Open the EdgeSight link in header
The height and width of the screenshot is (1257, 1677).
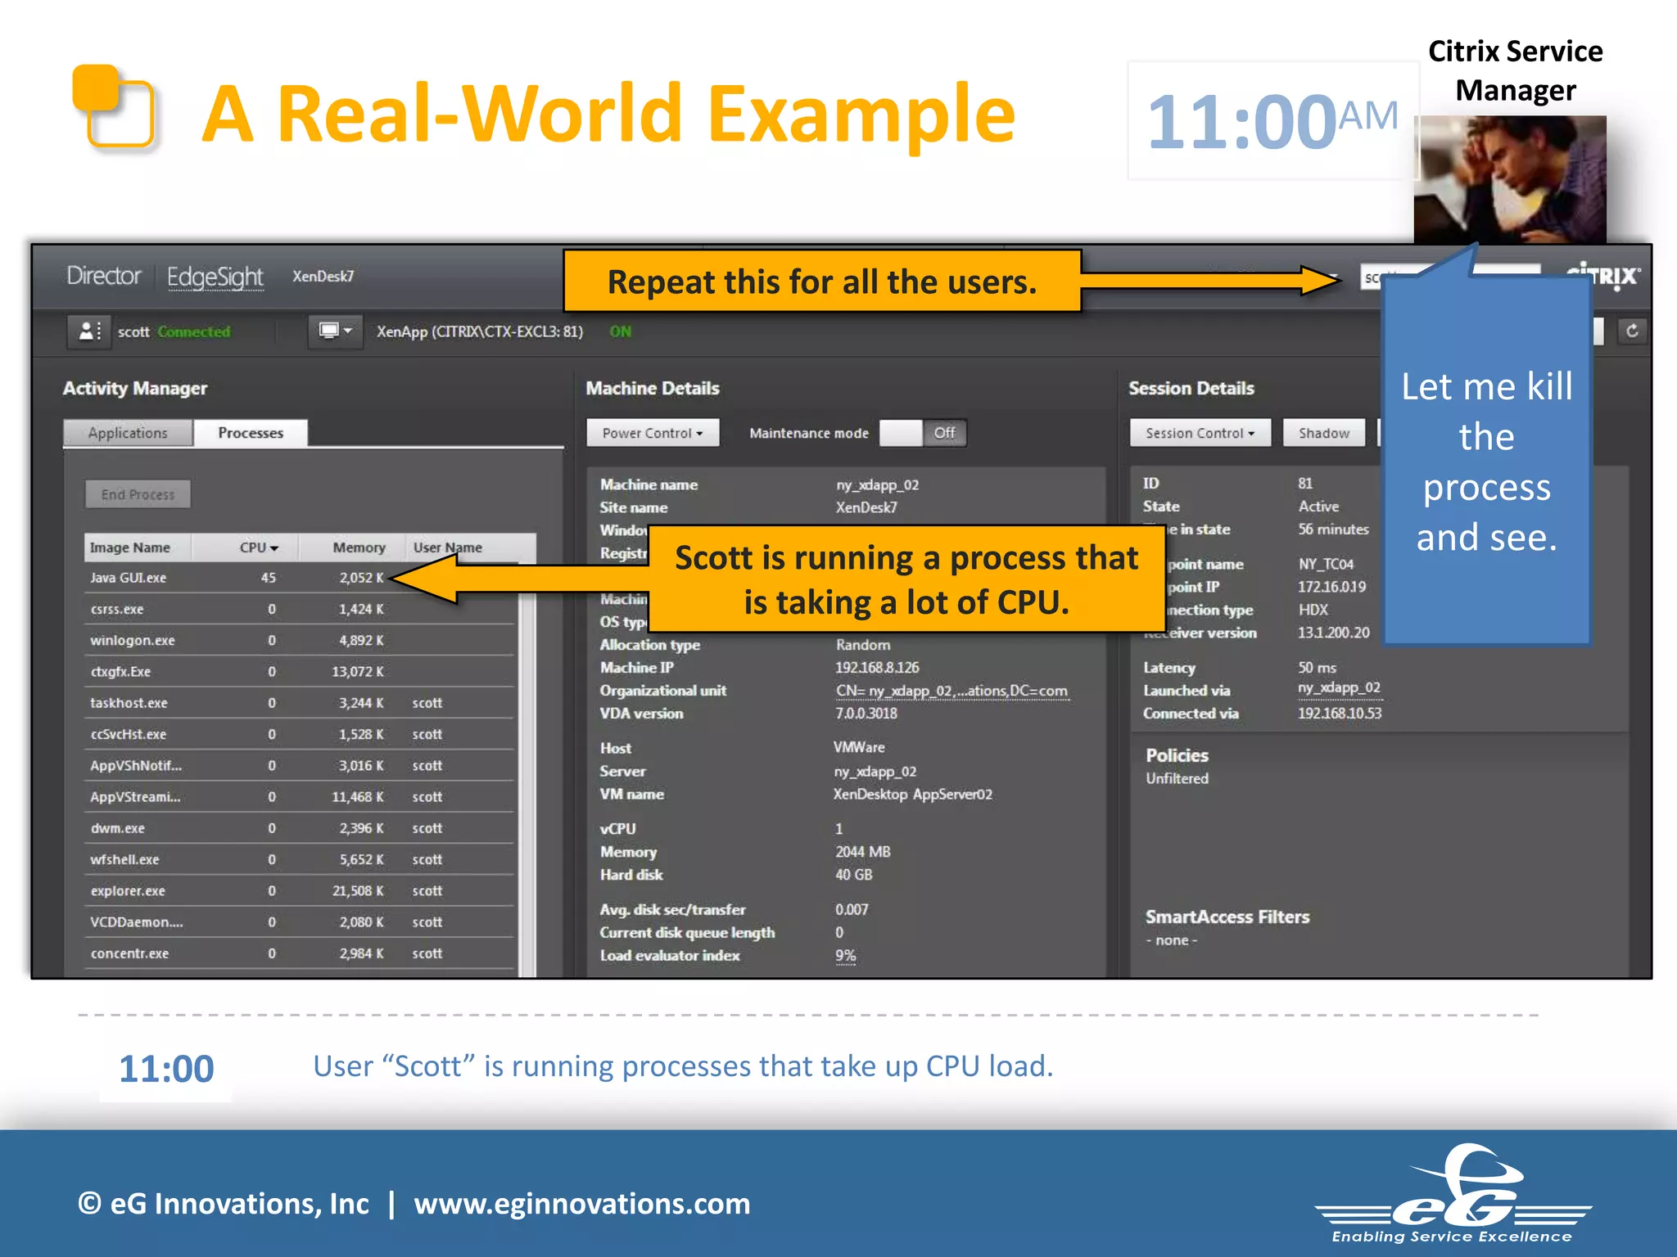coord(215,277)
